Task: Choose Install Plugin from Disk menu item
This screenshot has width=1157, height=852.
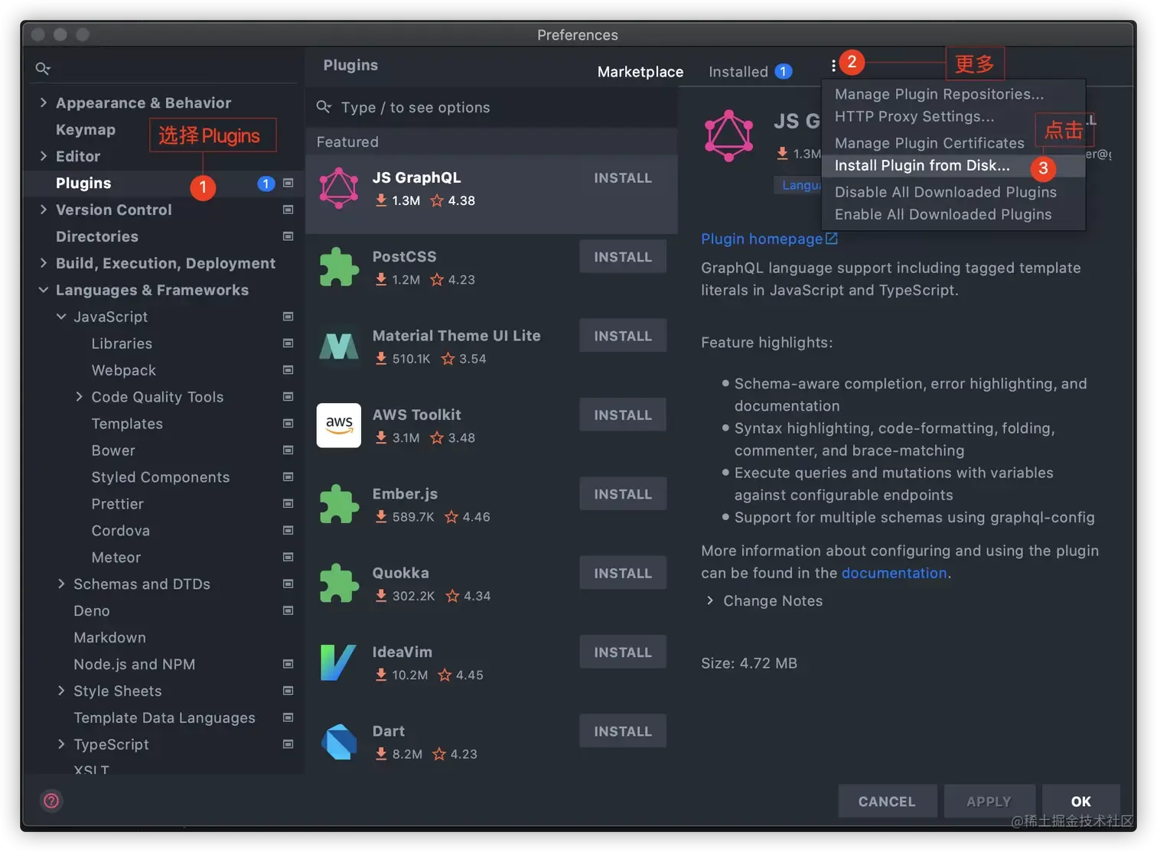Action: pyautogui.click(x=953, y=165)
